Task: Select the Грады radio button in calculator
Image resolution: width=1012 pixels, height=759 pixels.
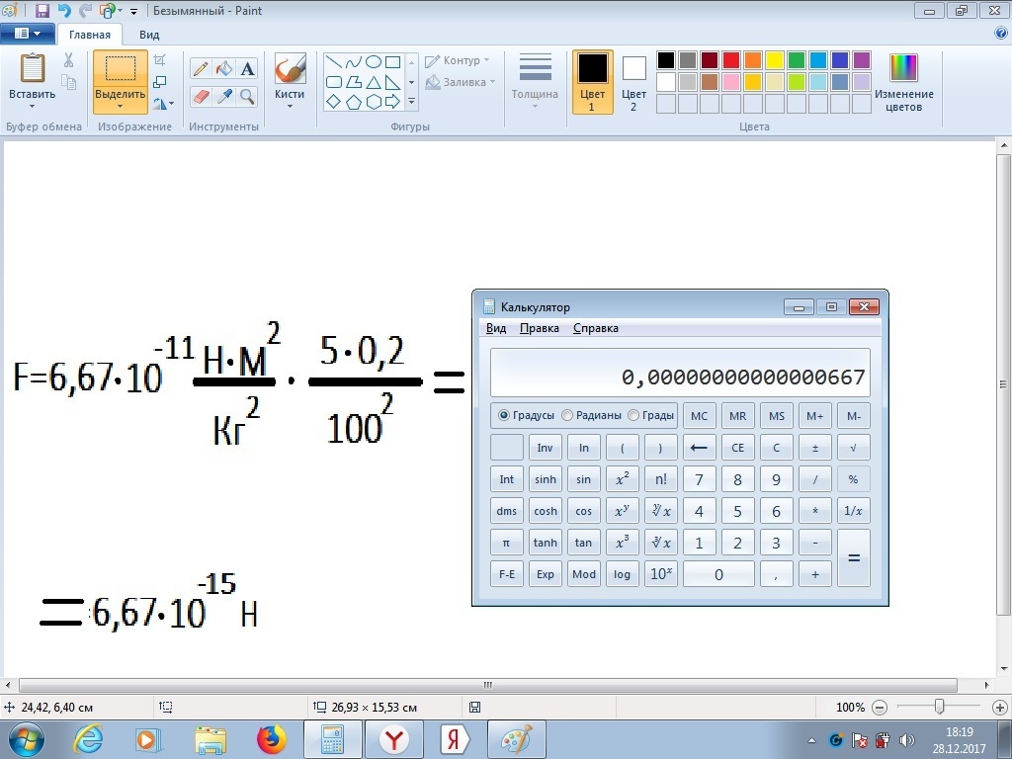Action: coord(633,416)
